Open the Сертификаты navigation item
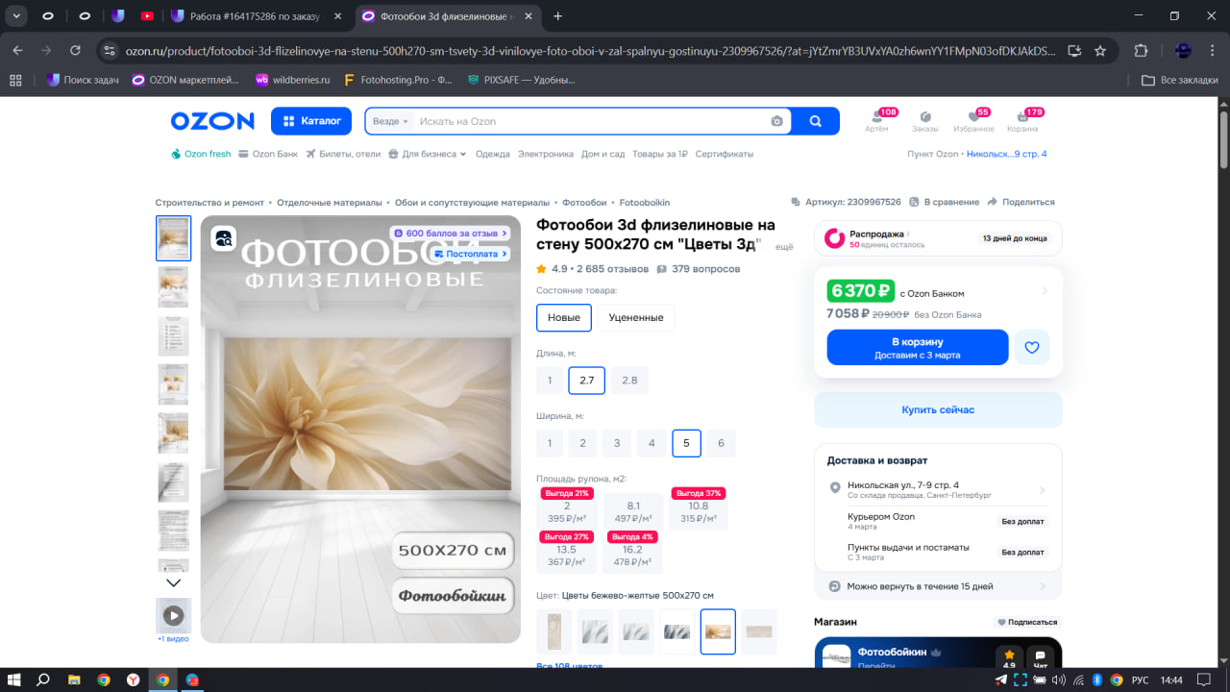 pyautogui.click(x=725, y=154)
